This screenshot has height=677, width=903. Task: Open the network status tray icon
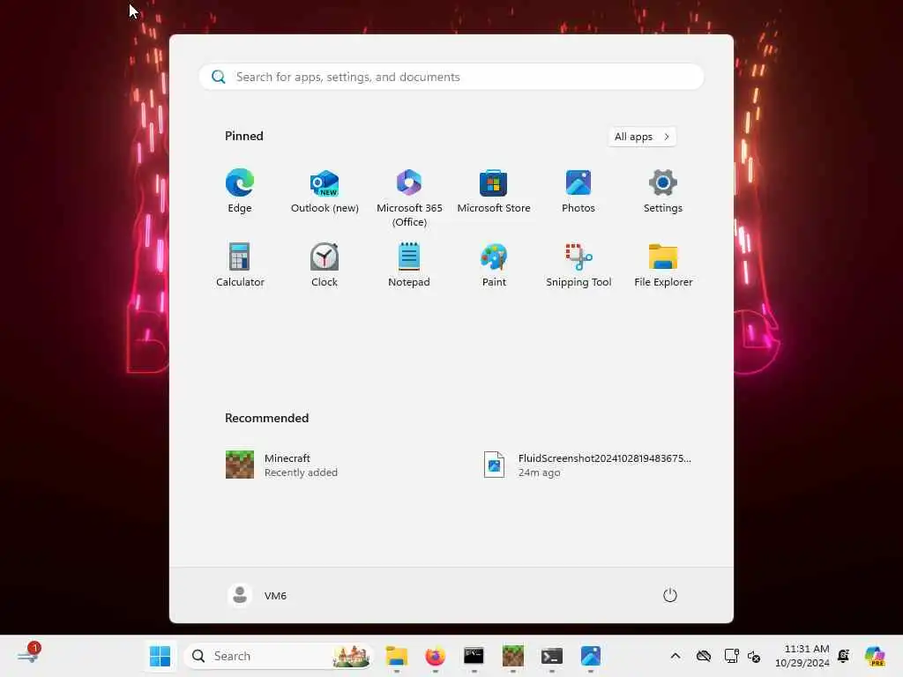[x=731, y=656]
